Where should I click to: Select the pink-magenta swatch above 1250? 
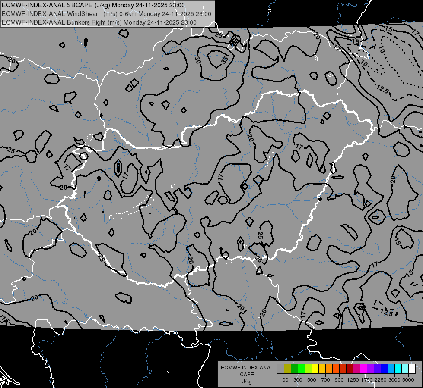click(x=356, y=369)
